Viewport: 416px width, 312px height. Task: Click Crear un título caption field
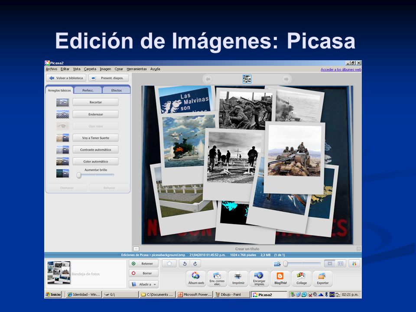click(247, 249)
